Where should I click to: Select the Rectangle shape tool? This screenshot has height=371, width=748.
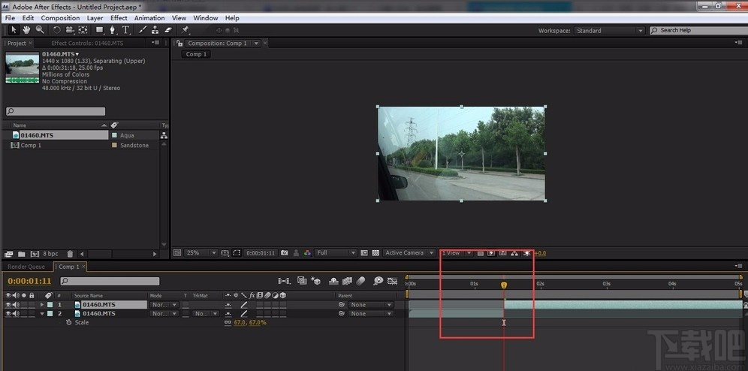pyautogui.click(x=100, y=29)
